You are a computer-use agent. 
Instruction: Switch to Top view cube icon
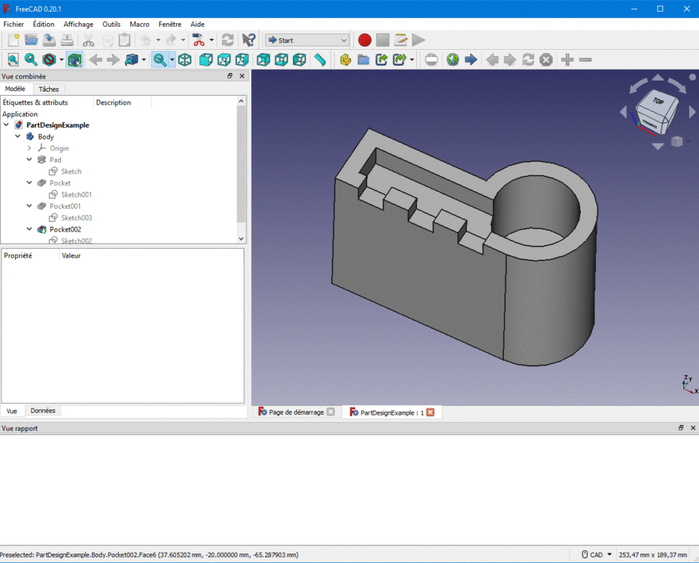[x=224, y=59]
